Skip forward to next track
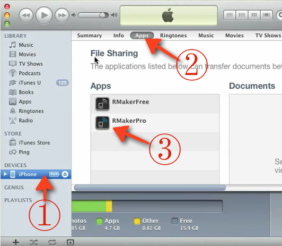This screenshot has height=246, width=282. pyautogui.click(x=62, y=15)
